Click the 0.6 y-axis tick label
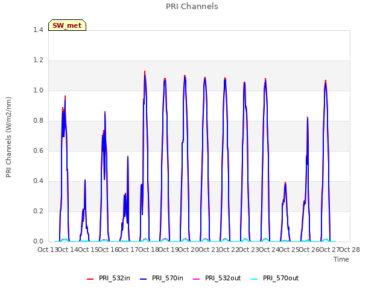The width and height of the screenshot is (386, 290). tap(38, 150)
